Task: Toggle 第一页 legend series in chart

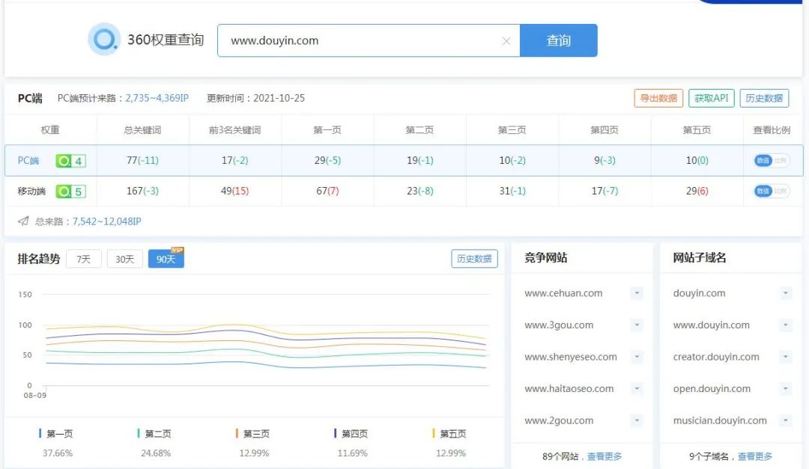Action: tap(55, 433)
